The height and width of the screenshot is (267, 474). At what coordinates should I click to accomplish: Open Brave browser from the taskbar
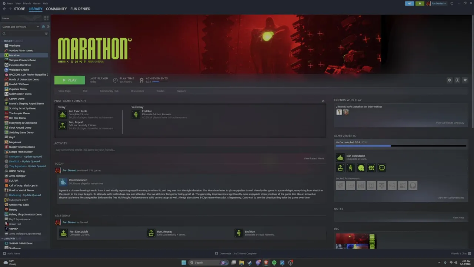266,263
